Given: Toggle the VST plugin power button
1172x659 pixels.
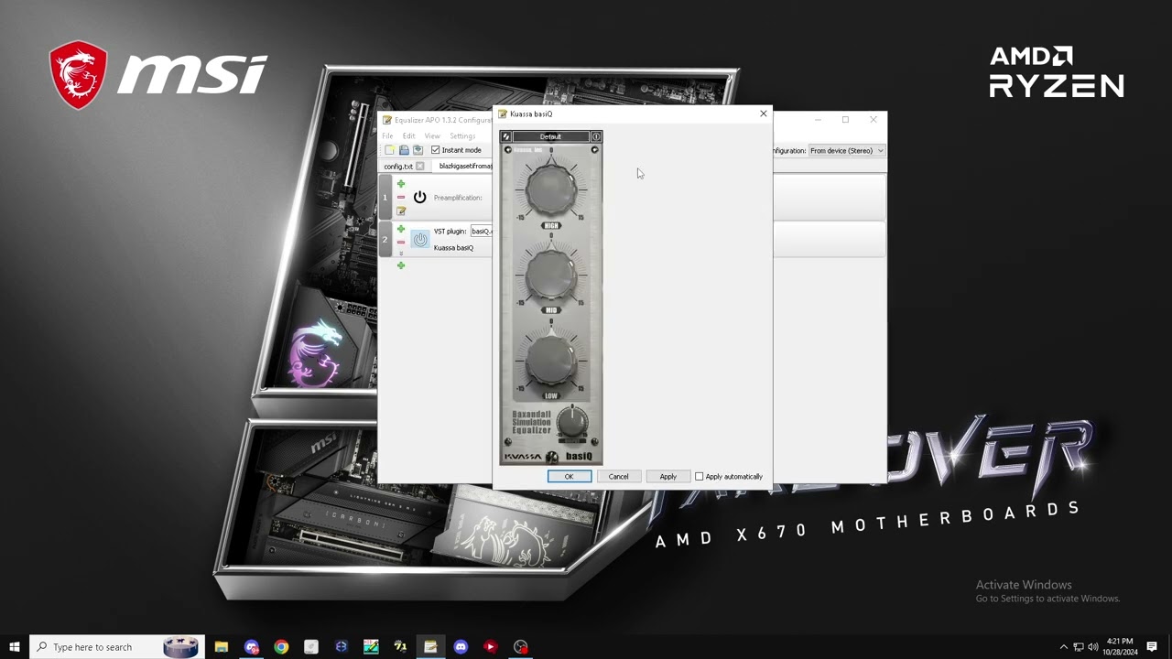Looking at the screenshot, I should coord(420,240).
